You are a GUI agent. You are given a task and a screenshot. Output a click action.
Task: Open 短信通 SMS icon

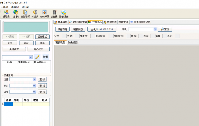pos(54,12)
